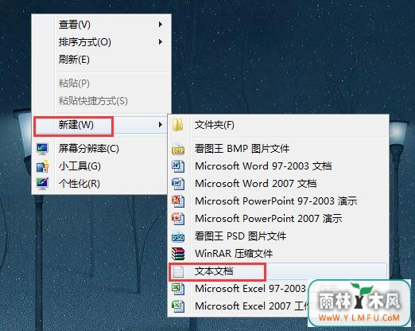Click the folder icon in the New submenu
415x331 pixels.
pos(178,125)
